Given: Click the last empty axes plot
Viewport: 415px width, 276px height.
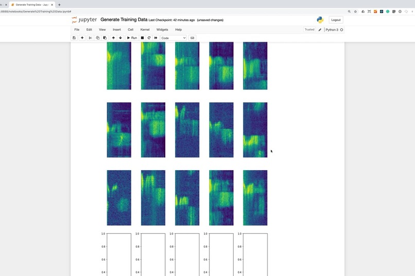Looking at the screenshot, I should point(255,254).
